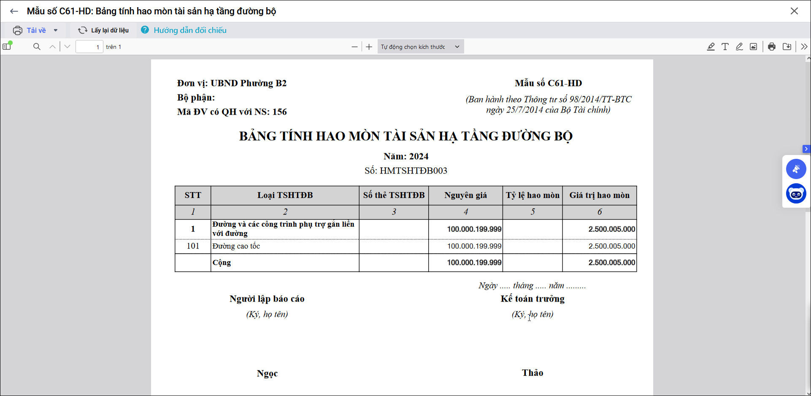
Task: Click the Đường cao tốc row label
Action: (x=236, y=246)
